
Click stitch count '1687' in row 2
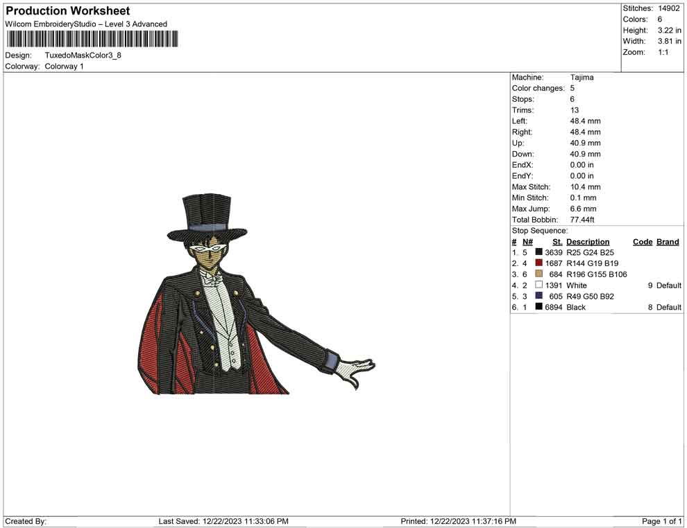coord(554,263)
